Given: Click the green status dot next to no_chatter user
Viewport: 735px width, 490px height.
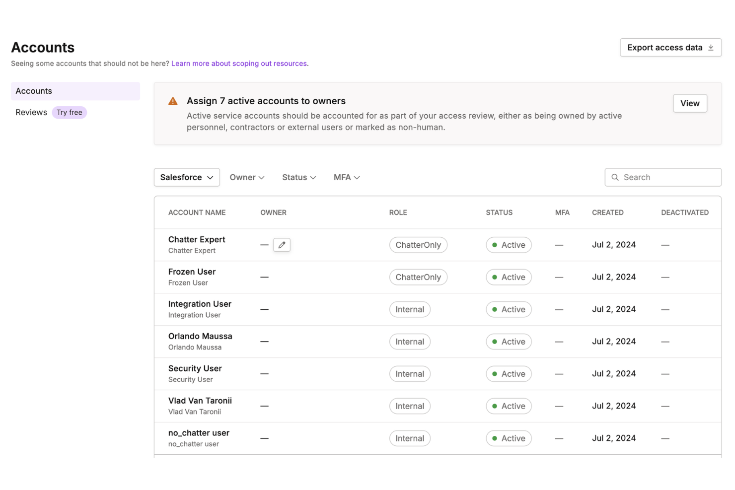Looking at the screenshot, I should pos(494,438).
